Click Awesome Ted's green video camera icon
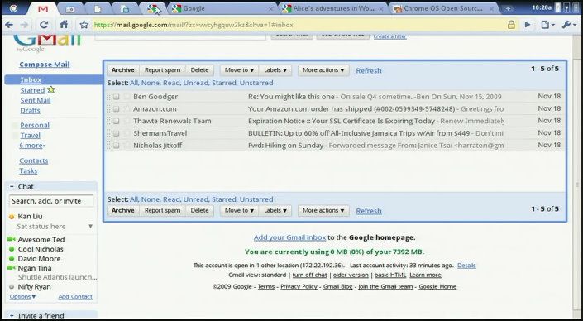 coord(11,240)
